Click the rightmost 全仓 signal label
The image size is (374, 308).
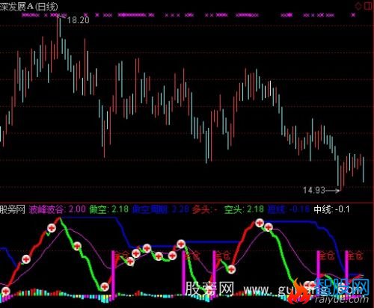355,255
